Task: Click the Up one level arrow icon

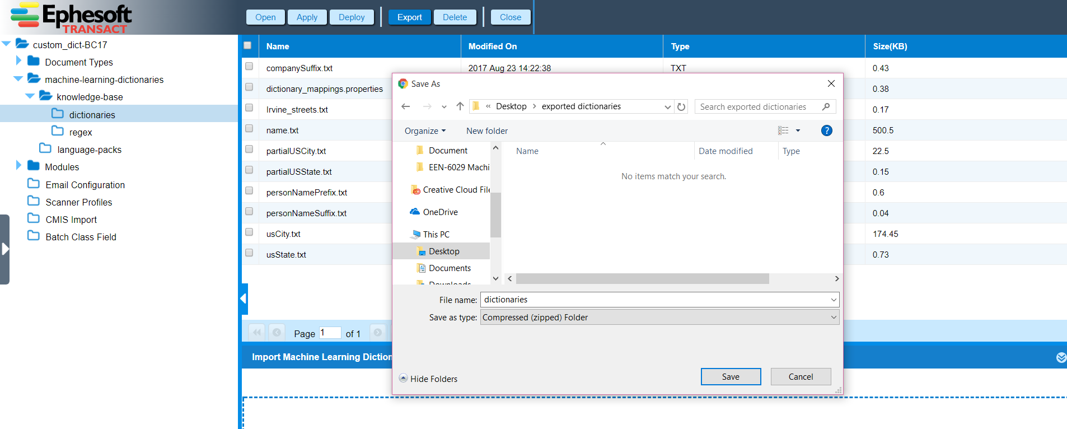Action: [x=460, y=106]
